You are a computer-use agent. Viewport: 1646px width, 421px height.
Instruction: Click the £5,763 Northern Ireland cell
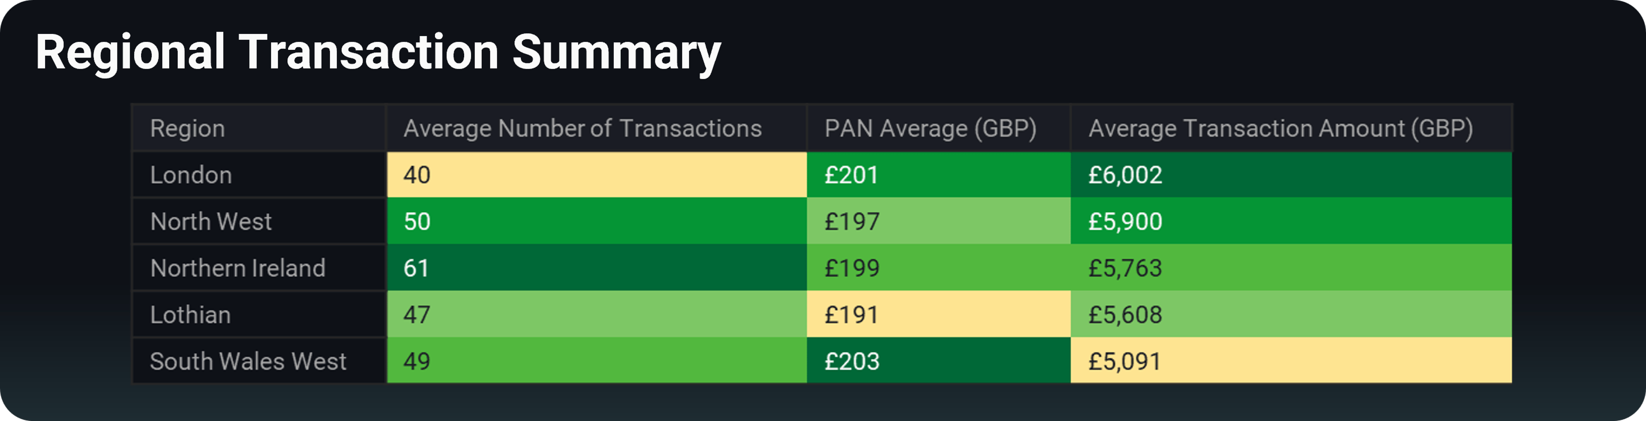point(1291,268)
